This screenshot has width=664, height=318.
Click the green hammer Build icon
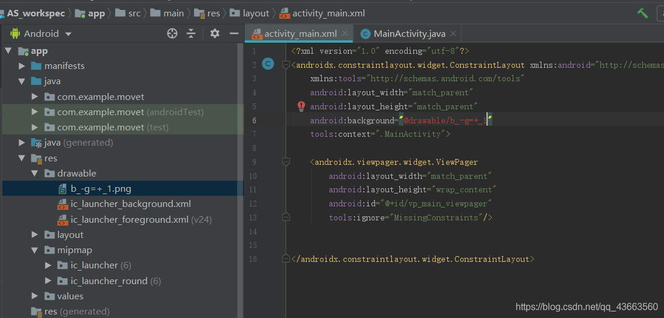click(x=642, y=13)
